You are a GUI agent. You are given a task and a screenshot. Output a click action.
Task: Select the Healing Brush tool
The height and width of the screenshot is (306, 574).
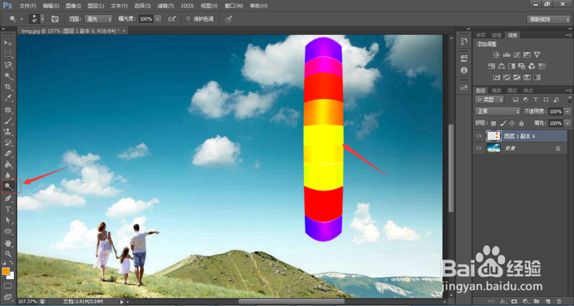8,110
